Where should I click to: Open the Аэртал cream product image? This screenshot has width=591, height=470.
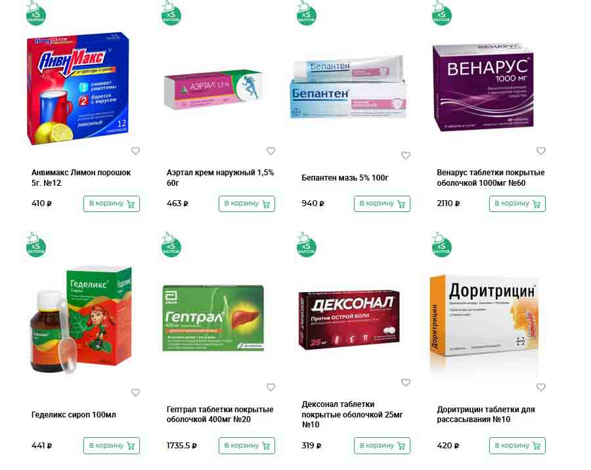point(213,89)
